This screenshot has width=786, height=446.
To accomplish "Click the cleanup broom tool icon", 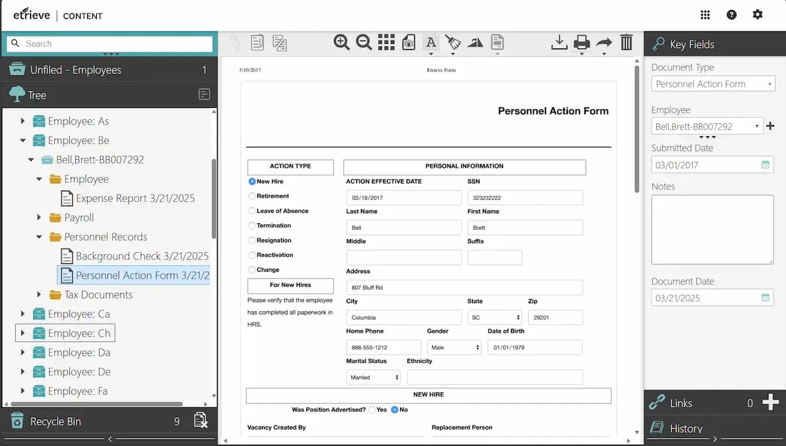I will (453, 43).
